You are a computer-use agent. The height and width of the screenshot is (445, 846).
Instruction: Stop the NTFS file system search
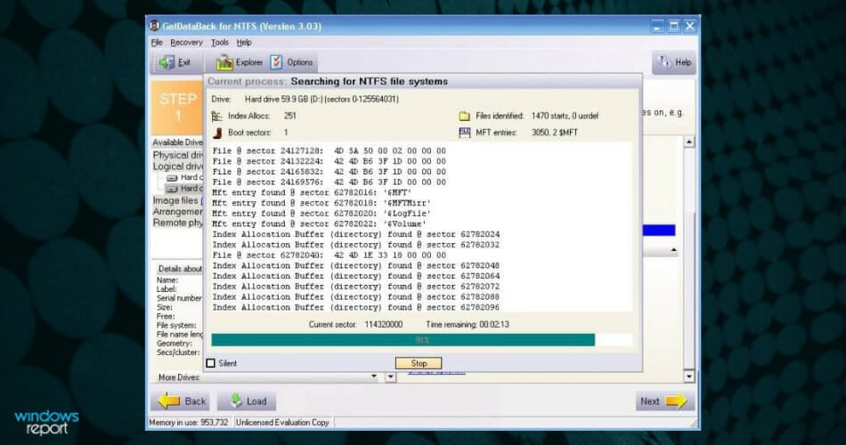coord(419,363)
